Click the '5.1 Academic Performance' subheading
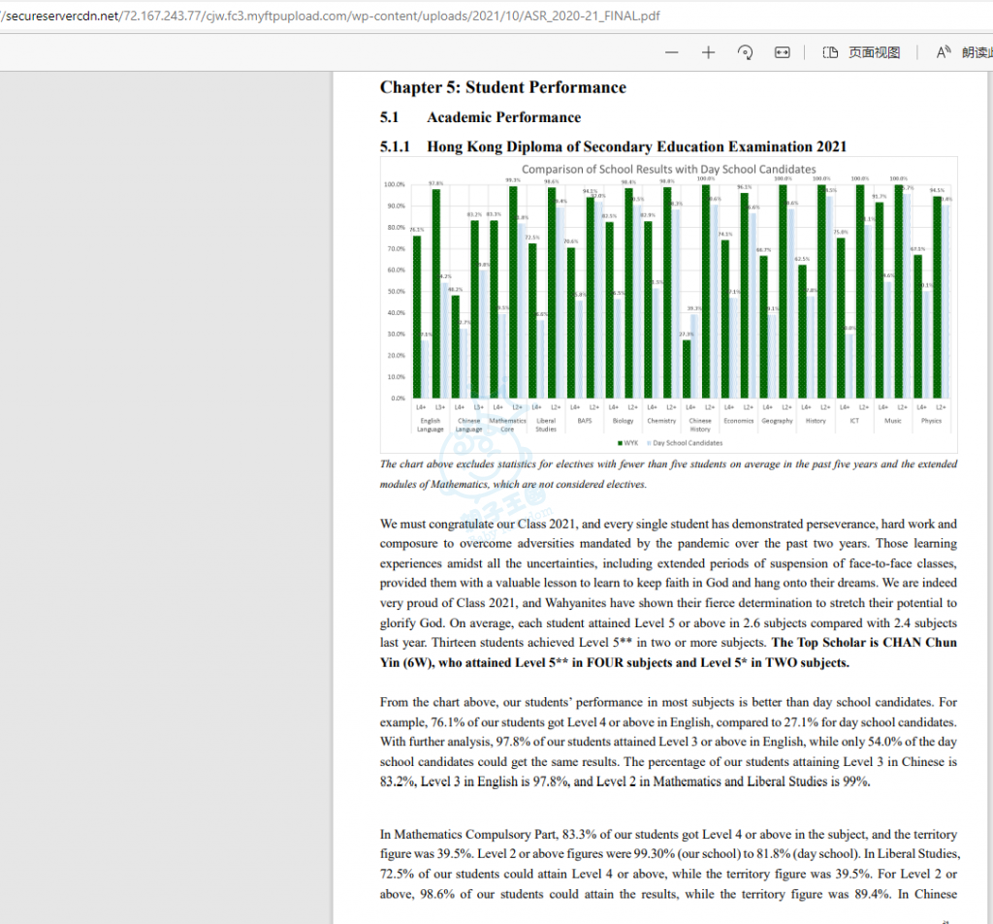Viewport: 993px width, 924px height. 480,117
